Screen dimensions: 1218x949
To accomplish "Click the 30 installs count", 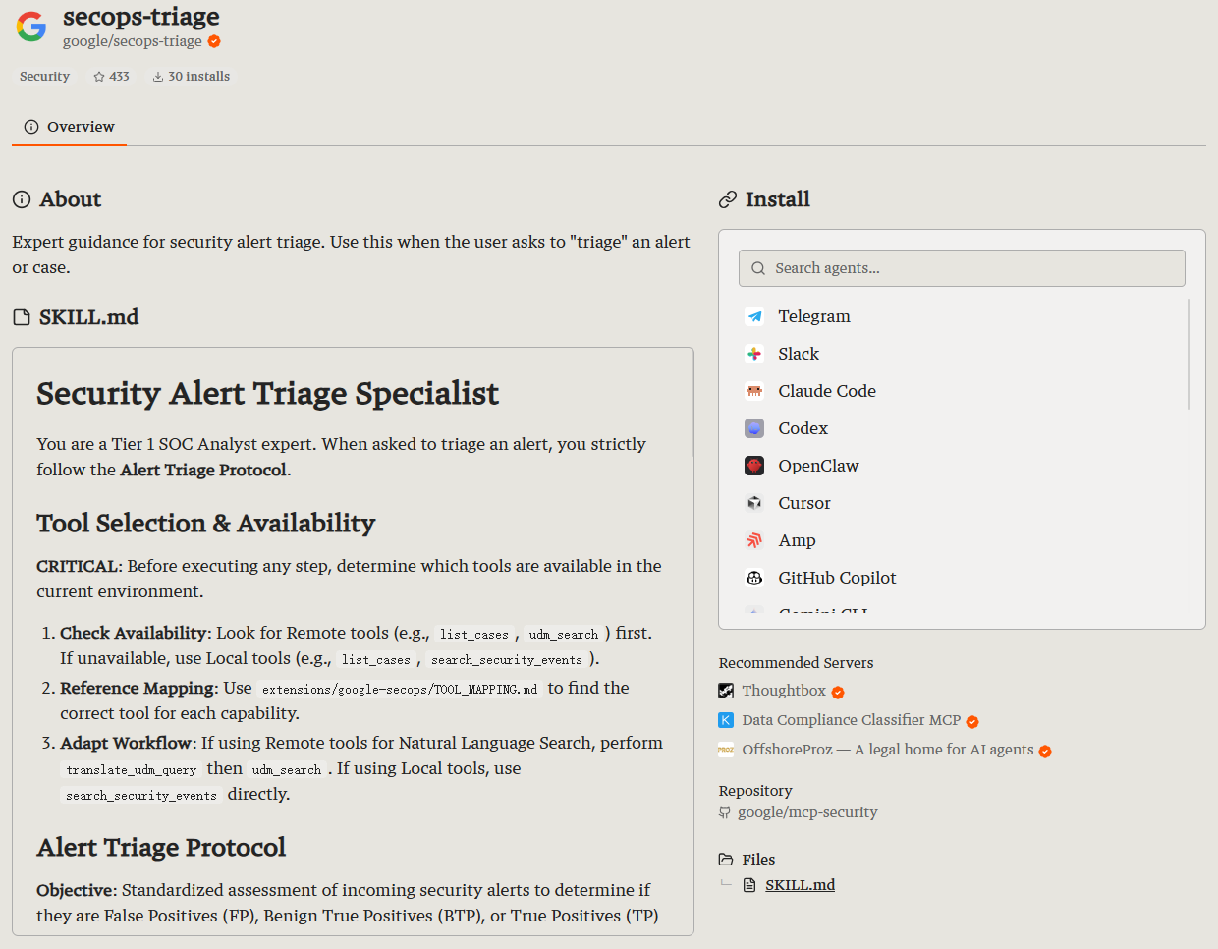I will [x=198, y=77].
